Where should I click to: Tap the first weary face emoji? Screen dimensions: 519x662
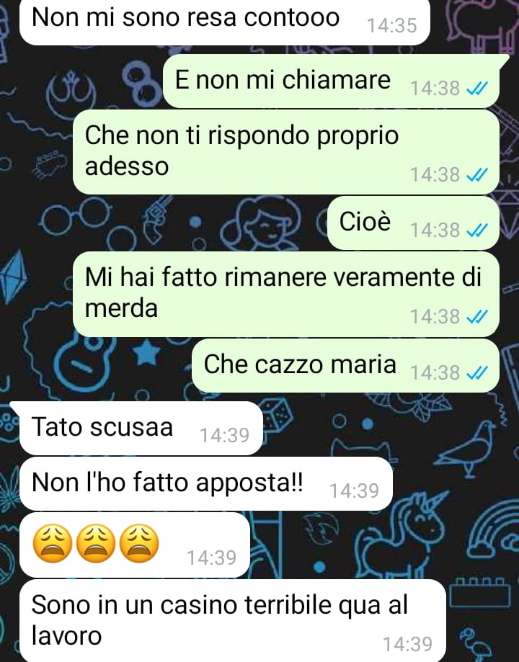(53, 544)
